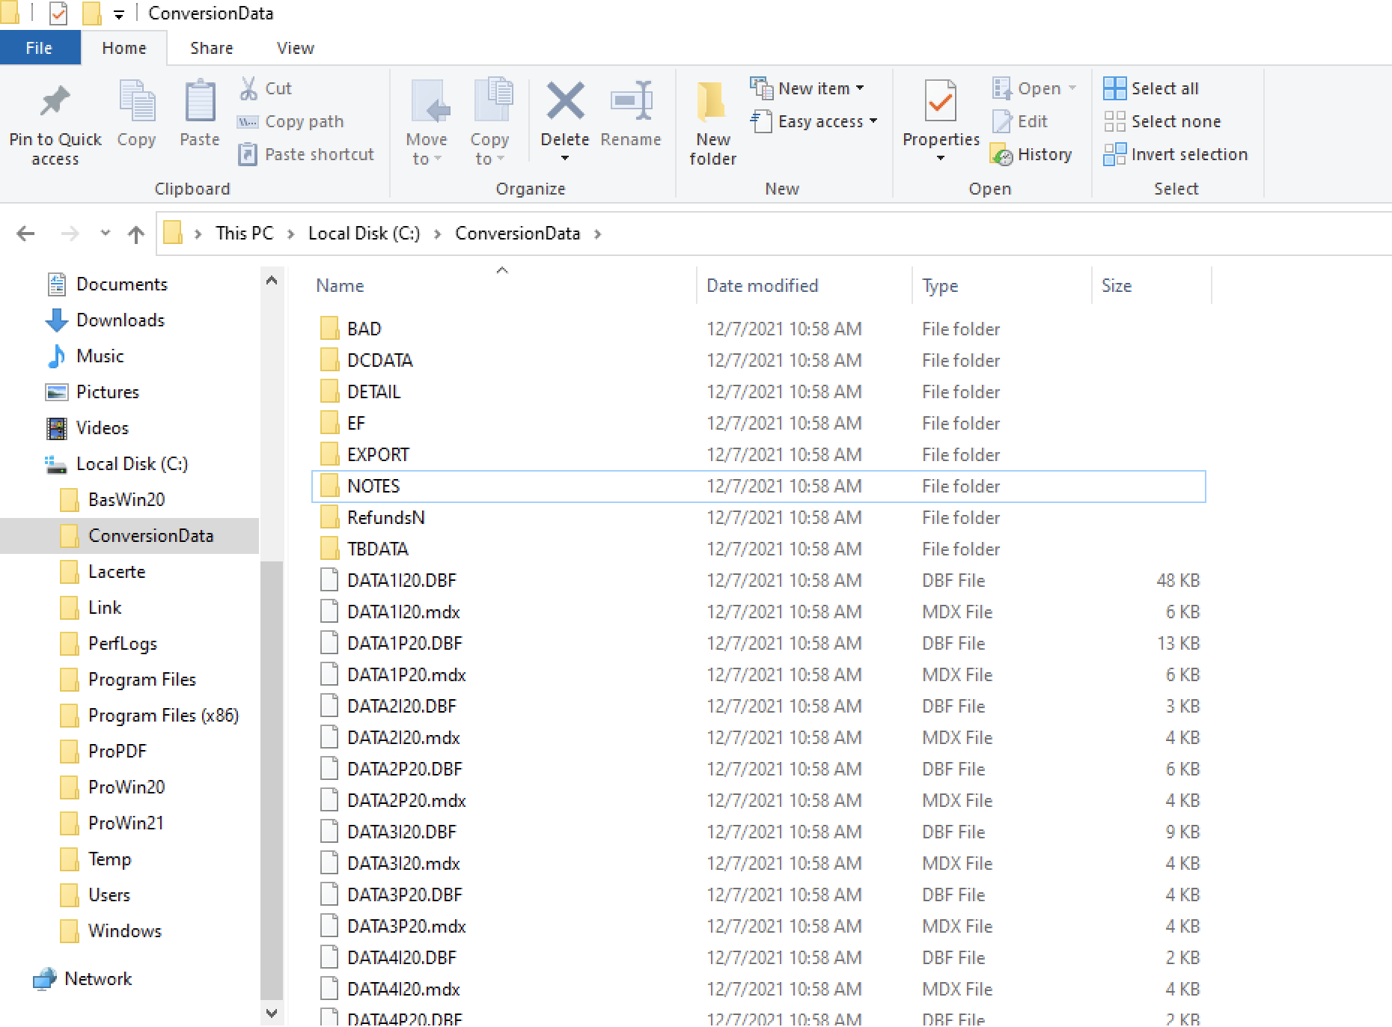Switch to the View tab

click(296, 48)
